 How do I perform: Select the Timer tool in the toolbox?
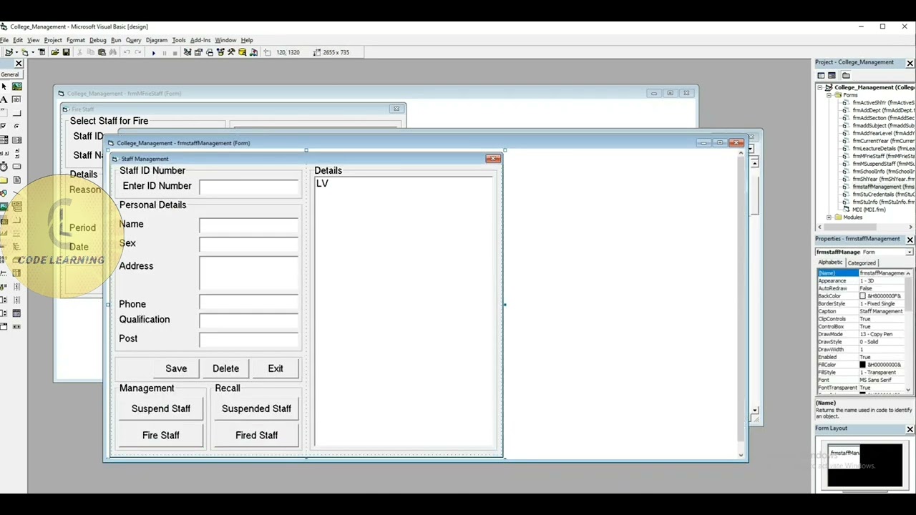tap(4, 166)
